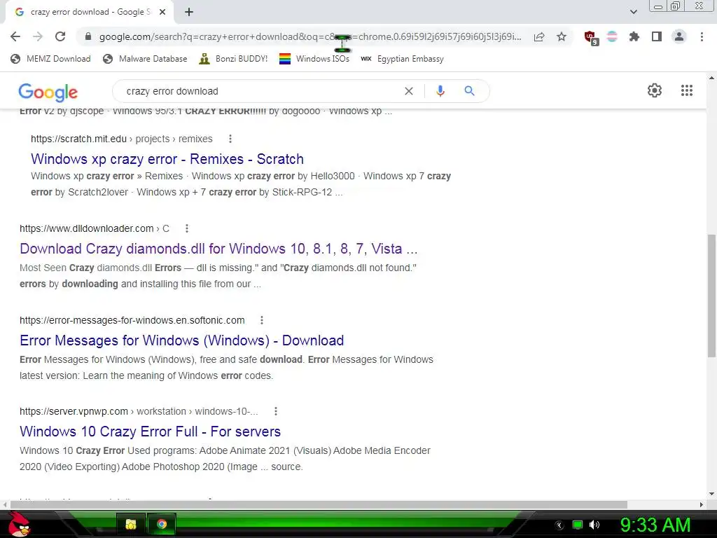The image size is (717, 538).
Task: Open the Chrome profile avatar
Action: pyautogui.click(x=679, y=36)
